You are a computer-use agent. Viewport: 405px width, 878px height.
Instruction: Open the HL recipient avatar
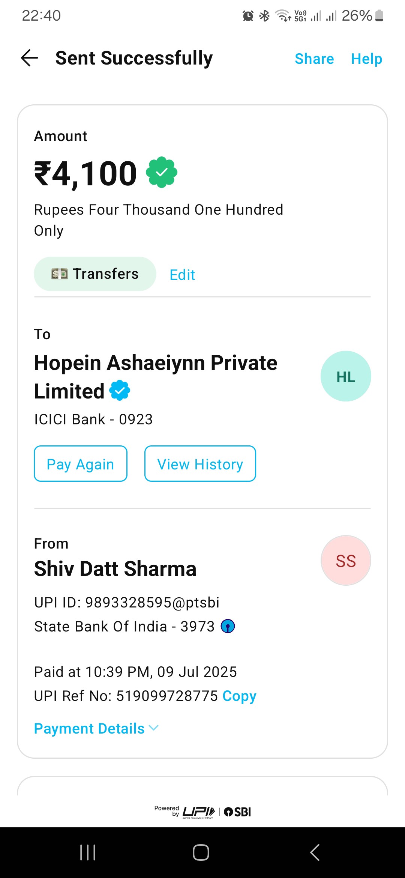pos(346,376)
